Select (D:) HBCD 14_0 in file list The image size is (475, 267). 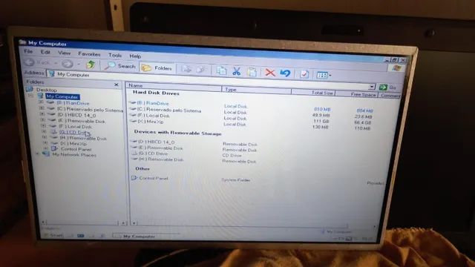[x=157, y=142]
